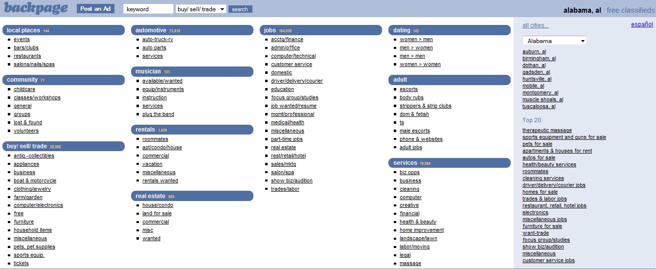Go to huntsville, al city page

[x=537, y=79]
